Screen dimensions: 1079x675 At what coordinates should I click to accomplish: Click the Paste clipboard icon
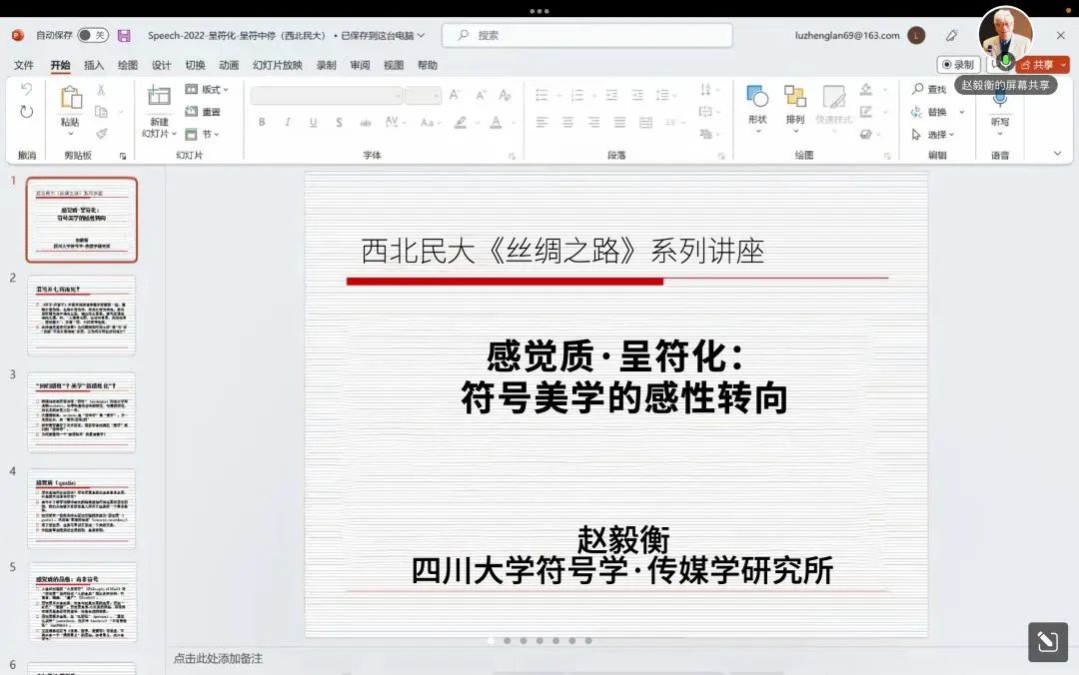70,98
